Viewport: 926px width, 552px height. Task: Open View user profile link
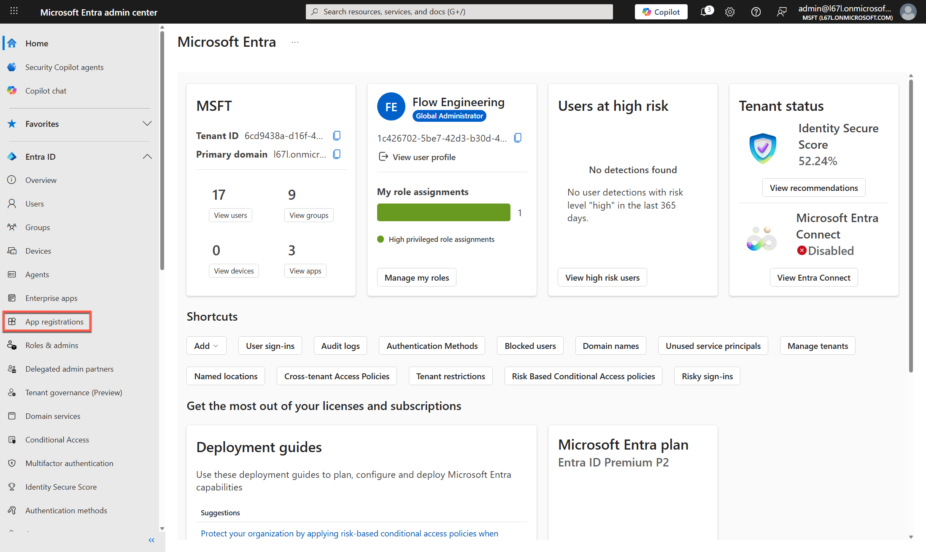click(x=424, y=157)
